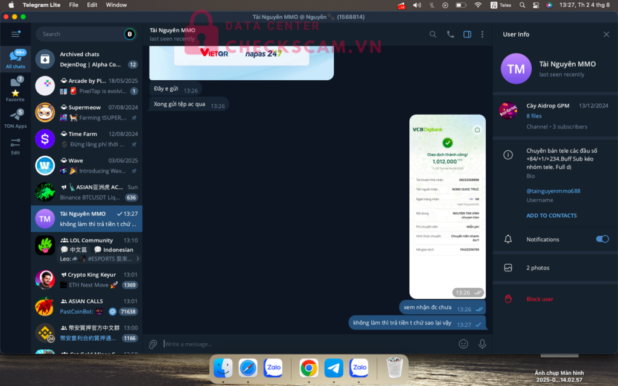Open the Edit menu in menu bar

pos(92,5)
